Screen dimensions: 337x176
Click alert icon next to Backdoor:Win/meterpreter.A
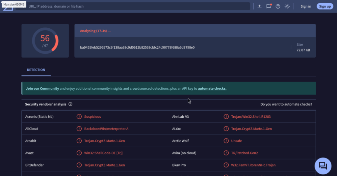pyautogui.click(x=79, y=129)
